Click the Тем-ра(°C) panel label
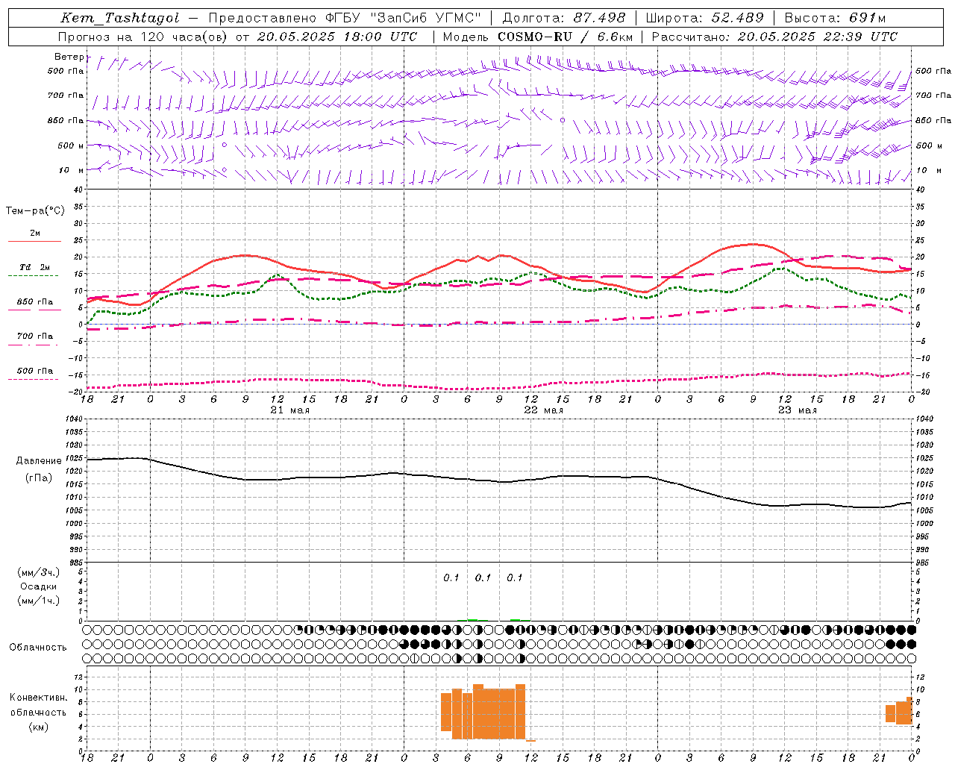This screenshot has width=955, height=764. point(35,210)
